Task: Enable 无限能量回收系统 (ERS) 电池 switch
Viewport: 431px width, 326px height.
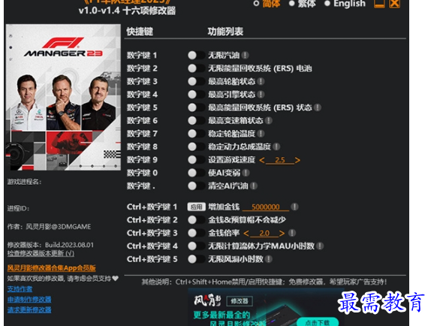Action: coord(196,68)
